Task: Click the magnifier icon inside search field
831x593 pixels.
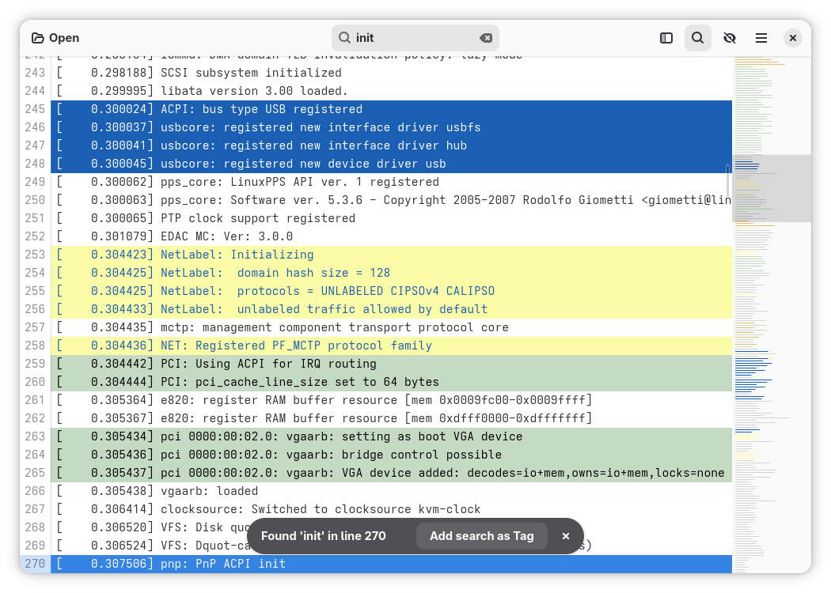Action: pyautogui.click(x=344, y=38)
